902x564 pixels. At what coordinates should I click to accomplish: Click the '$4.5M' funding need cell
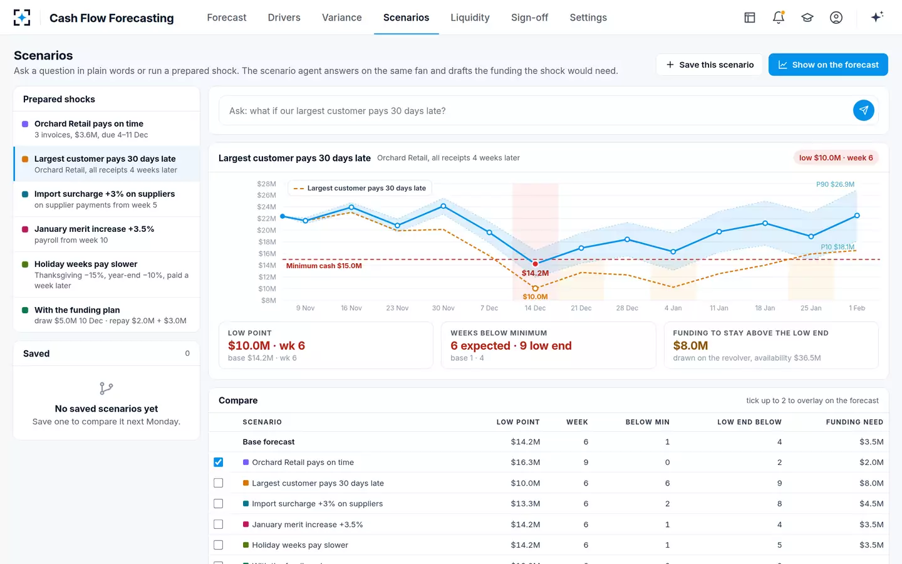point(871,504)
